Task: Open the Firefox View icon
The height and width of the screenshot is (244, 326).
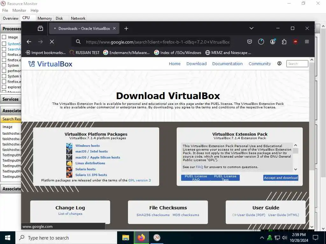Action: tap(40, 28)
